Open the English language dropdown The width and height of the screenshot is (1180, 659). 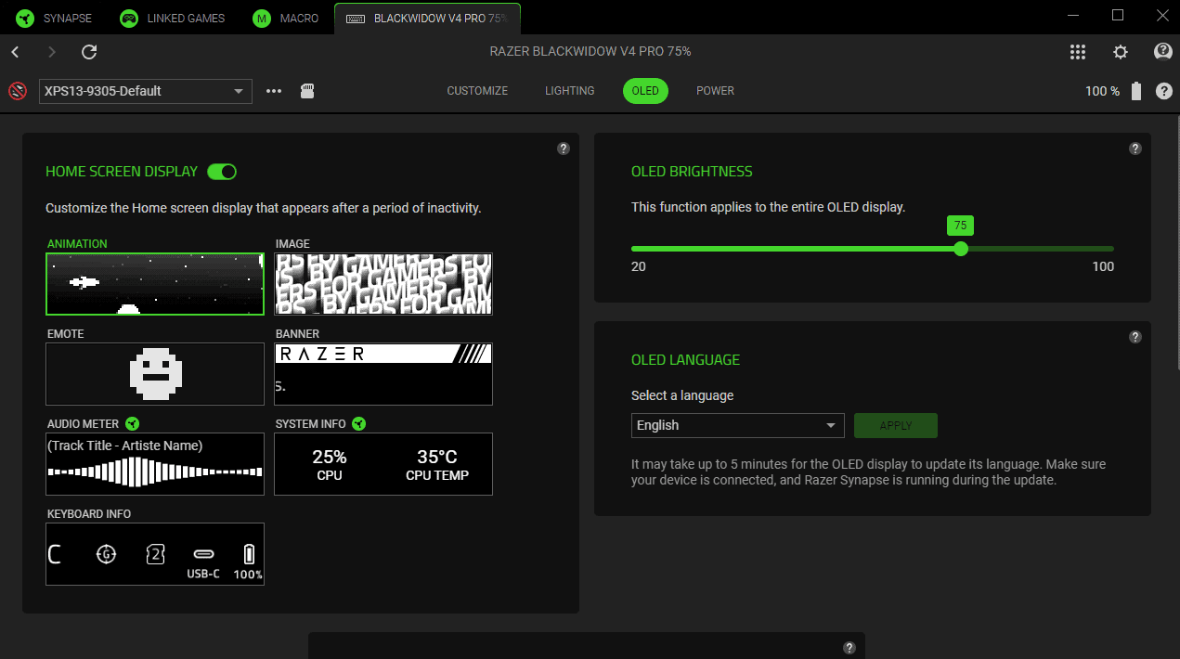[737, 425]
